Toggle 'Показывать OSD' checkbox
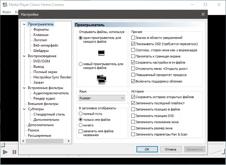The image size is (226, 165). (133, 44)
